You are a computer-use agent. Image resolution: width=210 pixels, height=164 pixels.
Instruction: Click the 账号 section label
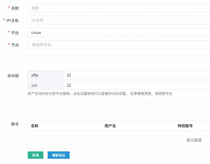(15, 124)
